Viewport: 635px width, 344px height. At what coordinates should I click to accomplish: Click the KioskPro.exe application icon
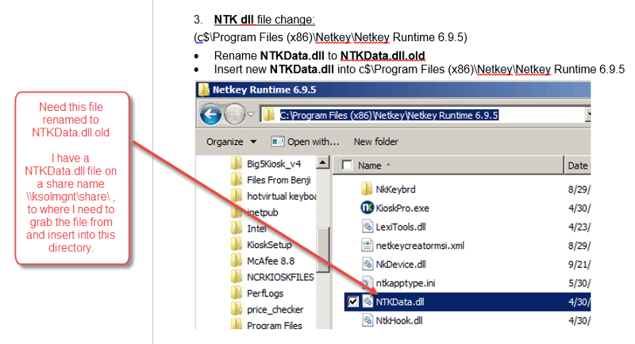tap(367, 208)
